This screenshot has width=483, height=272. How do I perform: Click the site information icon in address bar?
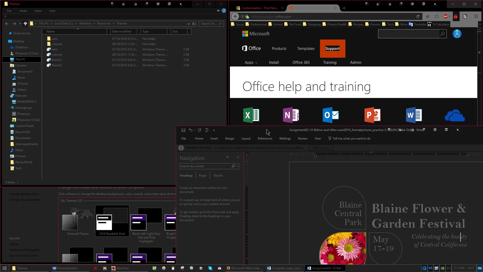click(x=242, y=17)
